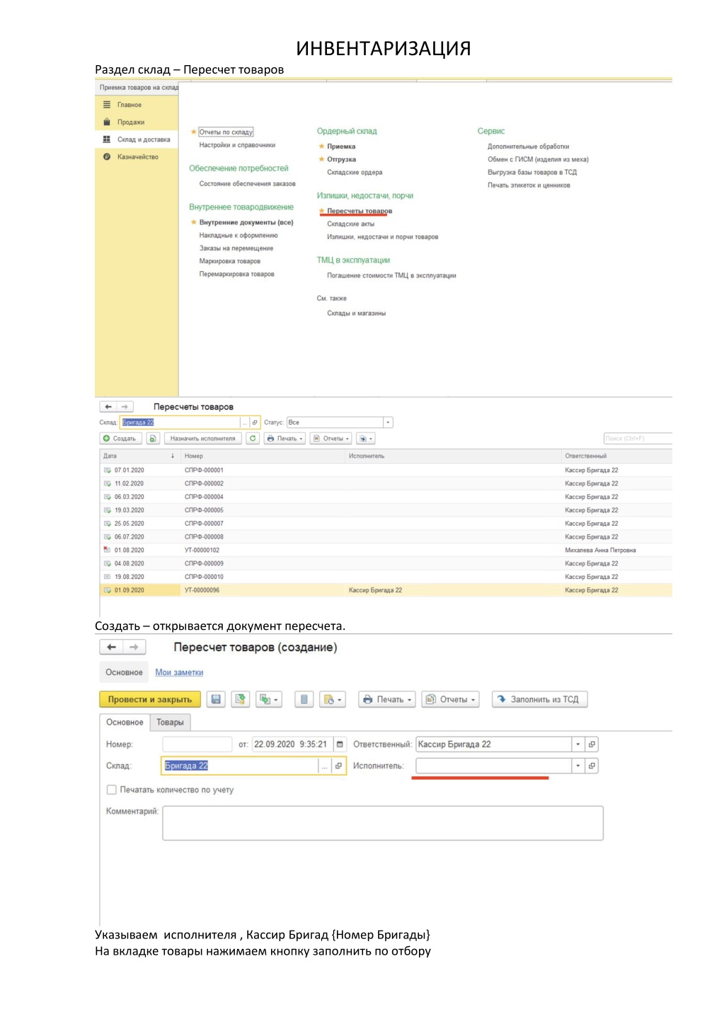Open Обмен с ГИСМ (изделия из меха)
Image resolution: width=724 pixels, height=1024 pixels.
point(538,159)
